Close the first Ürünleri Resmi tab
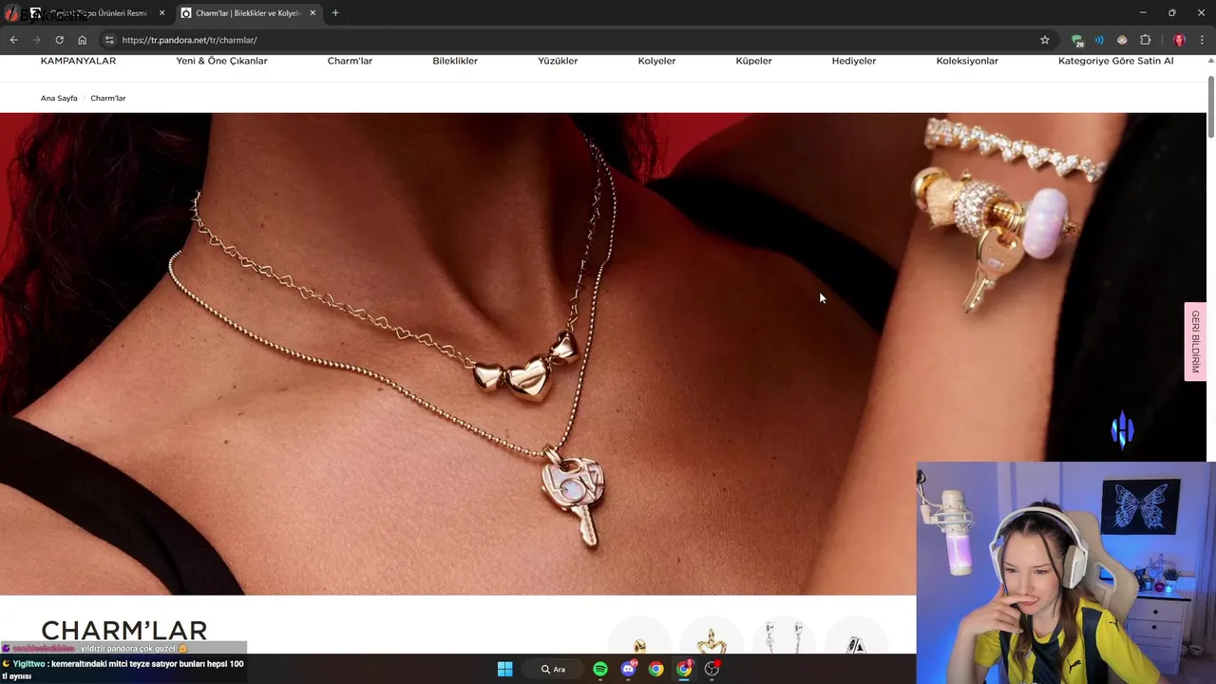 (x=161, y=13)
